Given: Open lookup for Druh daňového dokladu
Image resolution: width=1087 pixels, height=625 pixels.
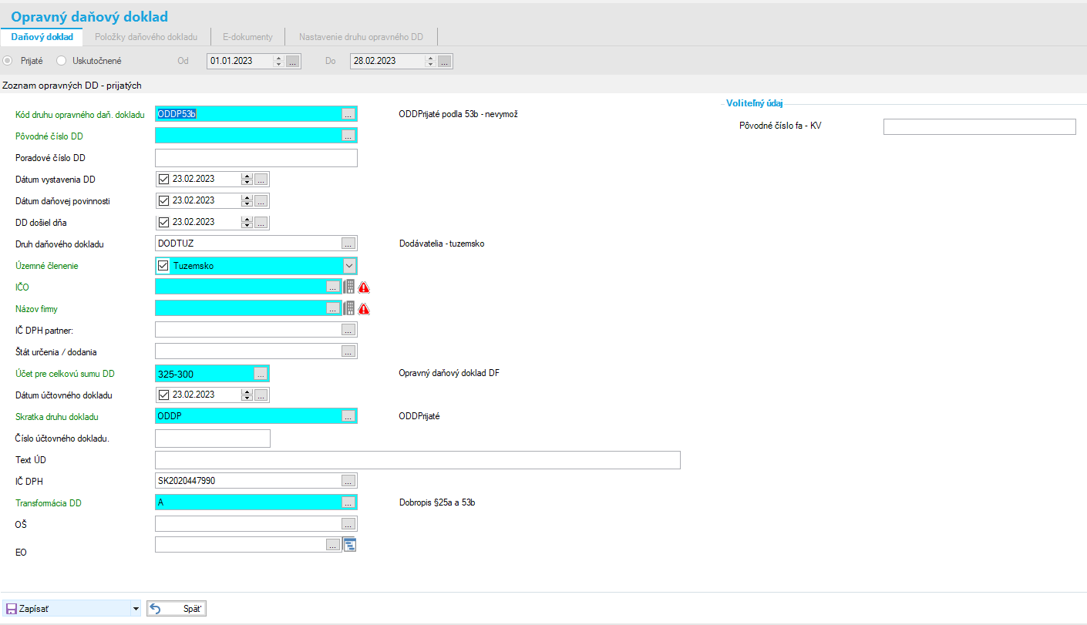Looking at the screenshot, I should click(348, 244).
